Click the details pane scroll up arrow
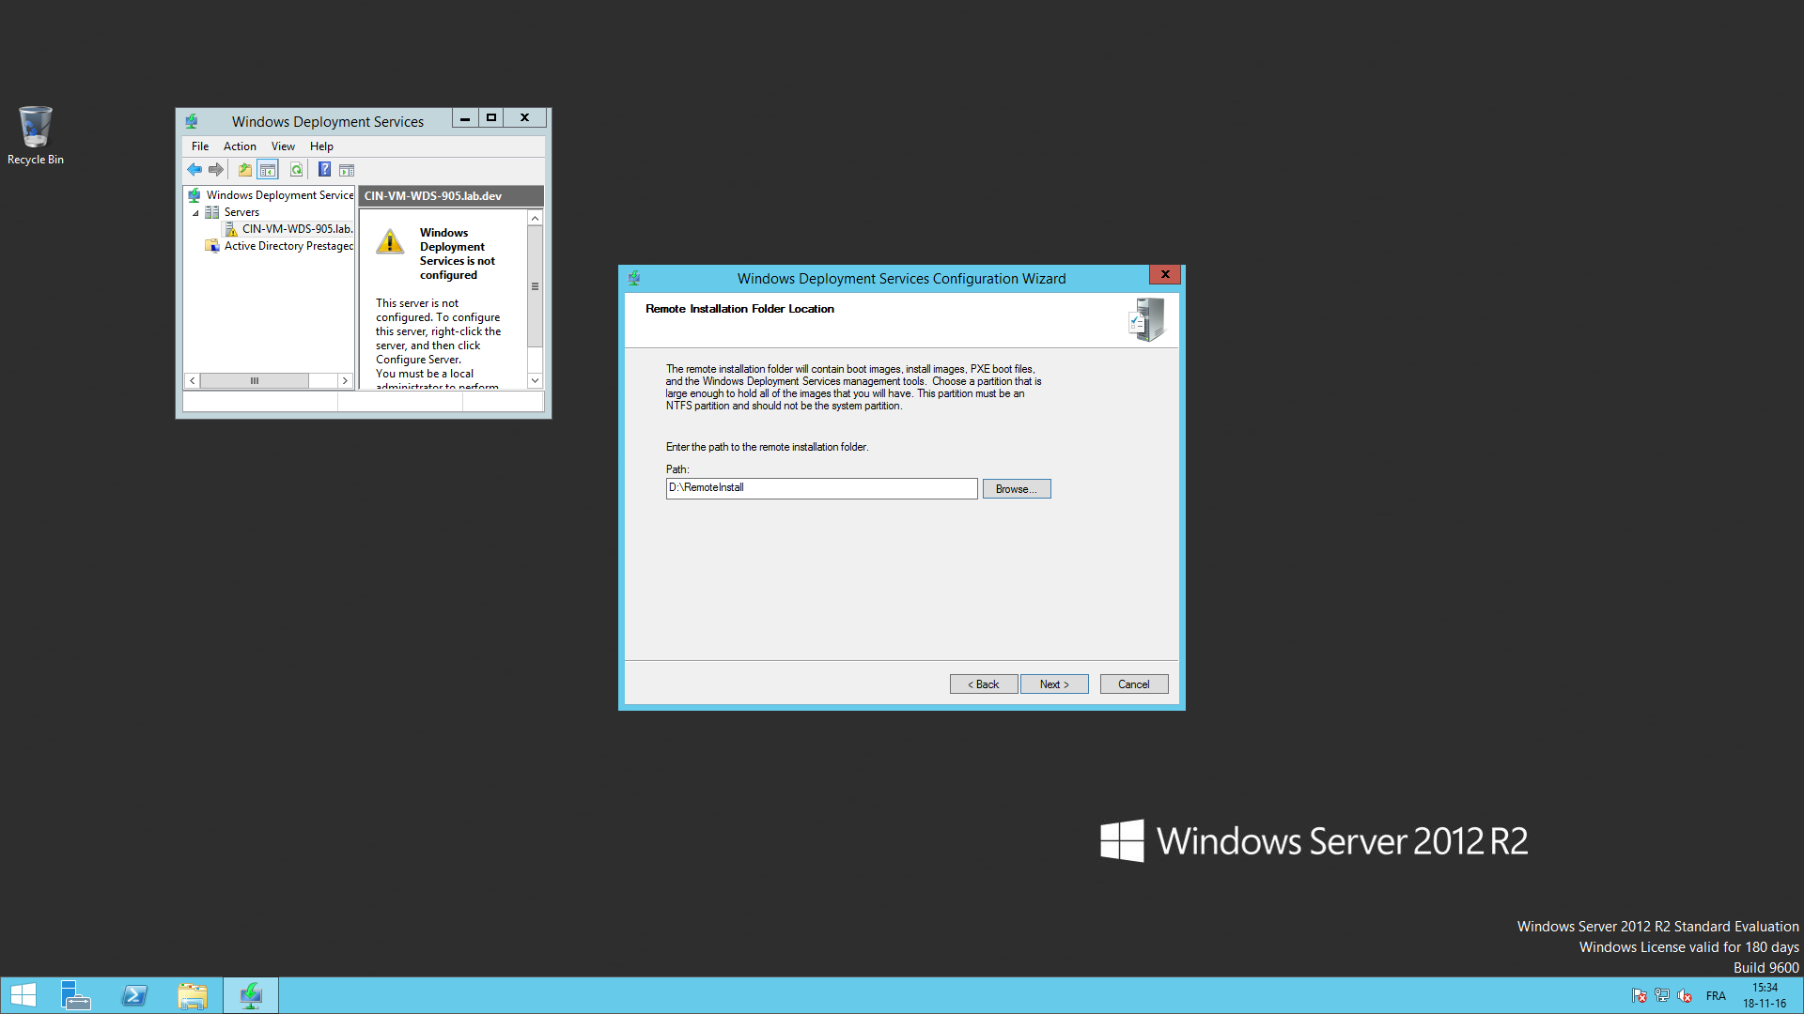The height and width of the screenshot is (1014, 1804). click(536, 218)
